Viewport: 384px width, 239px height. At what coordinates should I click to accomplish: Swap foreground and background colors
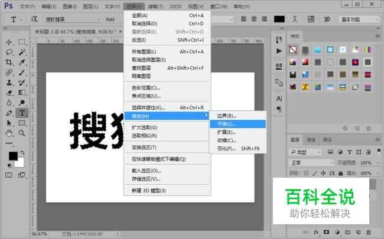click(22, 153)
